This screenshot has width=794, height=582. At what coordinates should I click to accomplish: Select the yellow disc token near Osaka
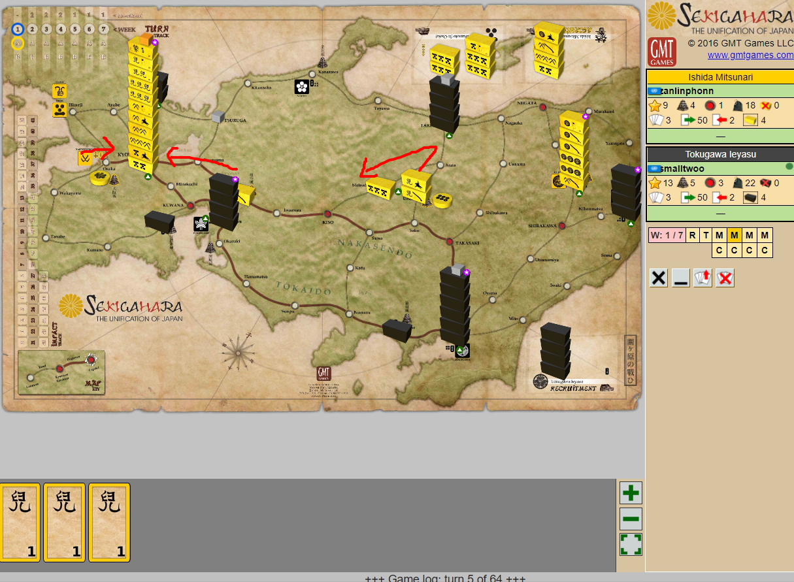(100, 177)
